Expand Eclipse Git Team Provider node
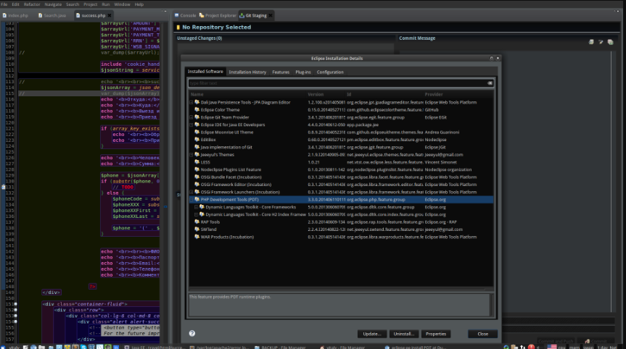The image size is (626, 349). pos(191,117)
